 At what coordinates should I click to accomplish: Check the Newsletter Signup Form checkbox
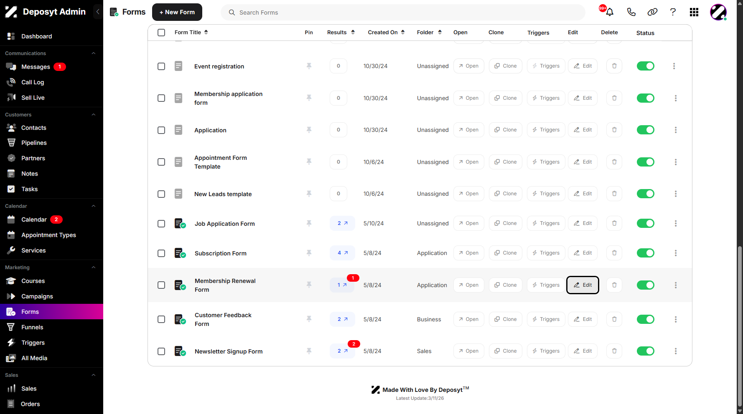click(x=161, y=351)
